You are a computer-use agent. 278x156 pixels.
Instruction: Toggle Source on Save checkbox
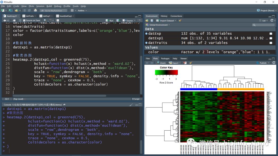(24, 21)
